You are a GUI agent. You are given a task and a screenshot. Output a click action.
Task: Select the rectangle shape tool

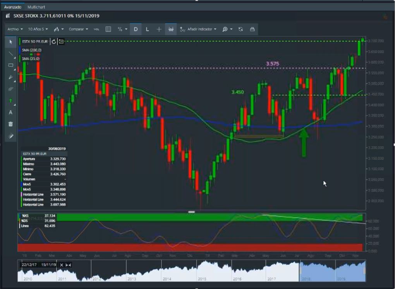point(11,65)
